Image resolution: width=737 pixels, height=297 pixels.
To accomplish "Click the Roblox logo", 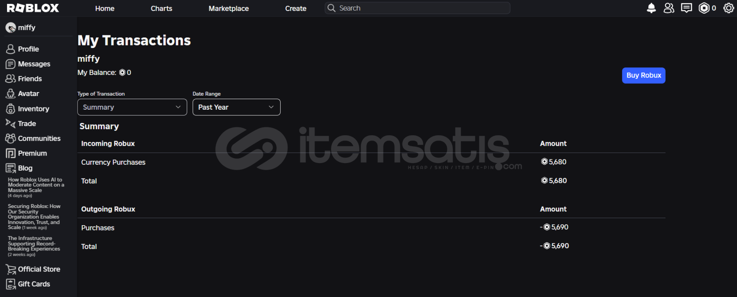I will pyautogui.click(x=33, y=8).
